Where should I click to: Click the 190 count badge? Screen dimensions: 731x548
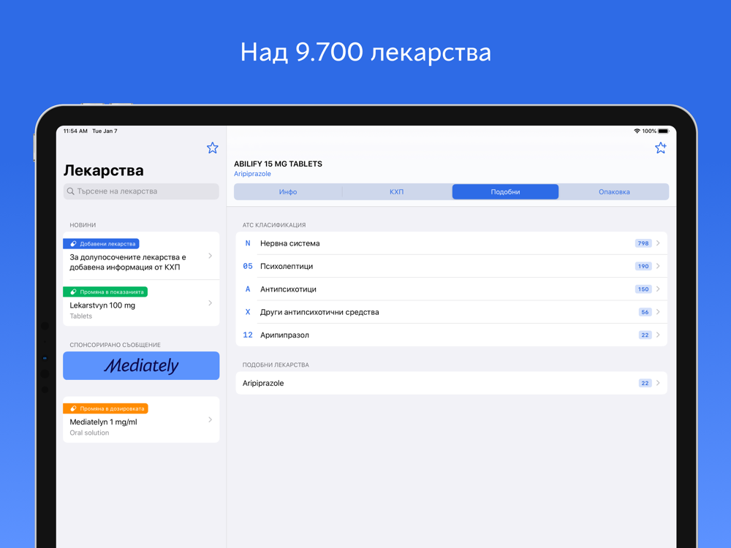(643, 266)
